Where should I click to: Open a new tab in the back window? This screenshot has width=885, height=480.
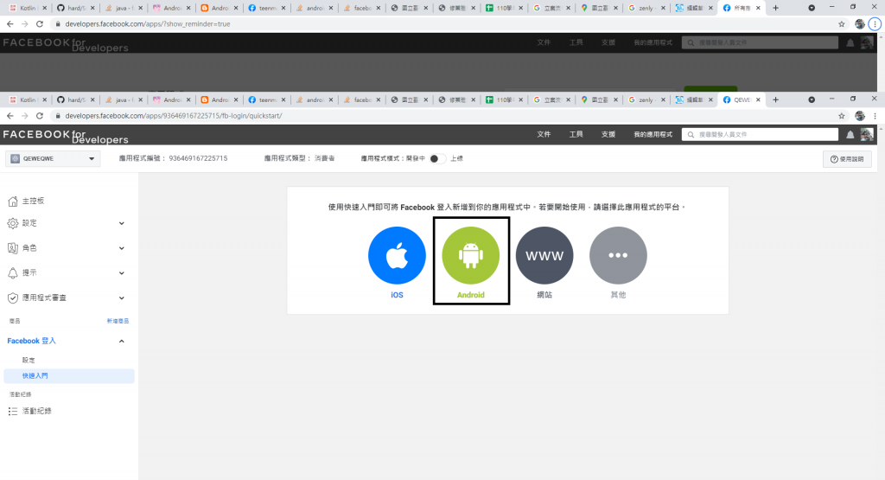pos(775,8)
